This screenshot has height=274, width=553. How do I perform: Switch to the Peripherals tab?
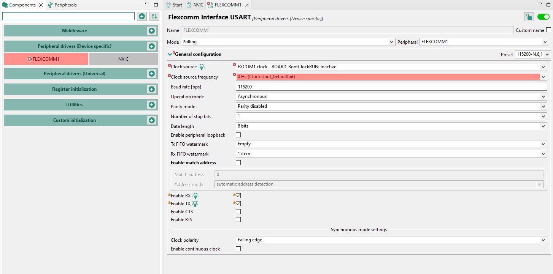click(x=62, y=5)
